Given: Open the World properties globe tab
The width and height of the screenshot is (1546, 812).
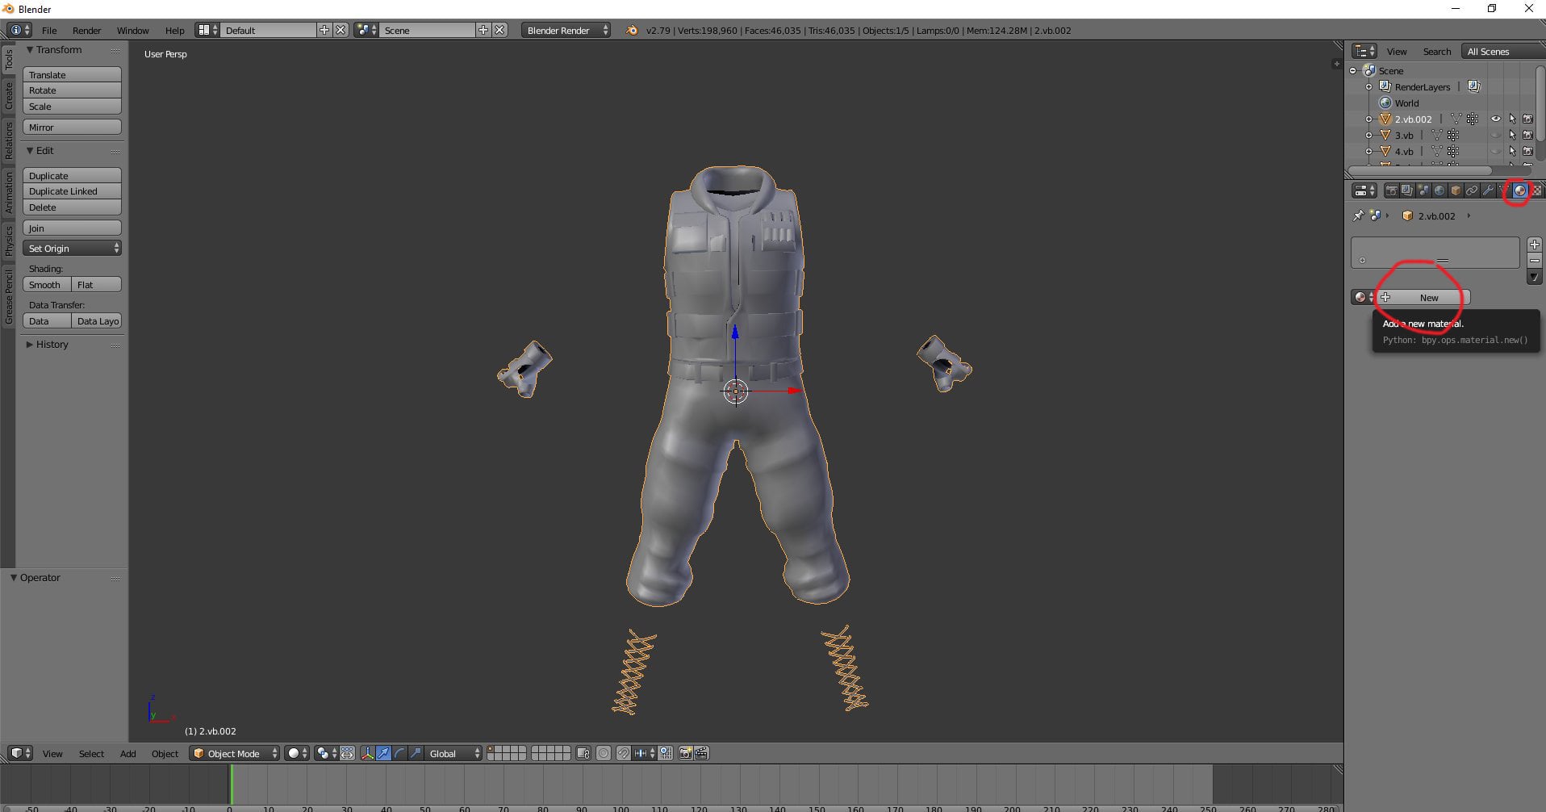Looking at the screenshot, I should (x=1439, y=190).
